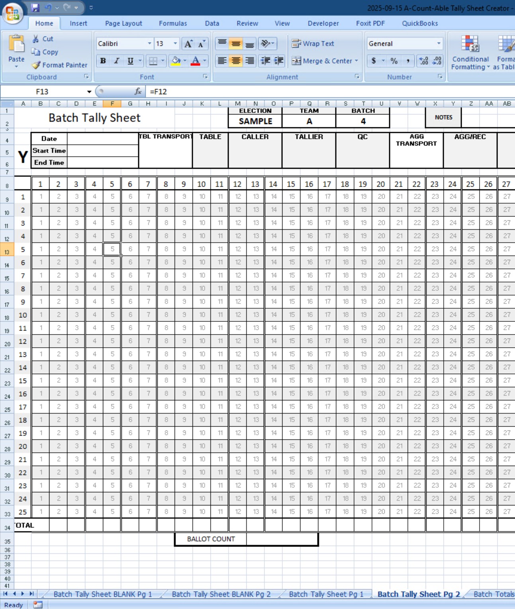Toggle Underline formatting
515x609 pixels.
[x=130, y=61]
